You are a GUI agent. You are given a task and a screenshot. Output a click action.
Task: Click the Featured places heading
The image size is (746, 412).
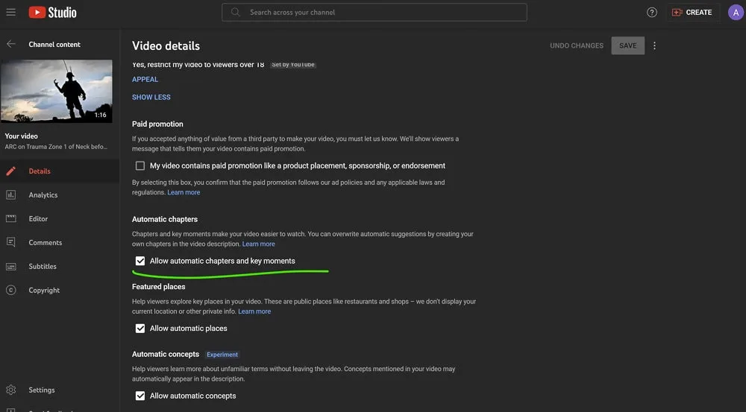click(x=158, y=287)
